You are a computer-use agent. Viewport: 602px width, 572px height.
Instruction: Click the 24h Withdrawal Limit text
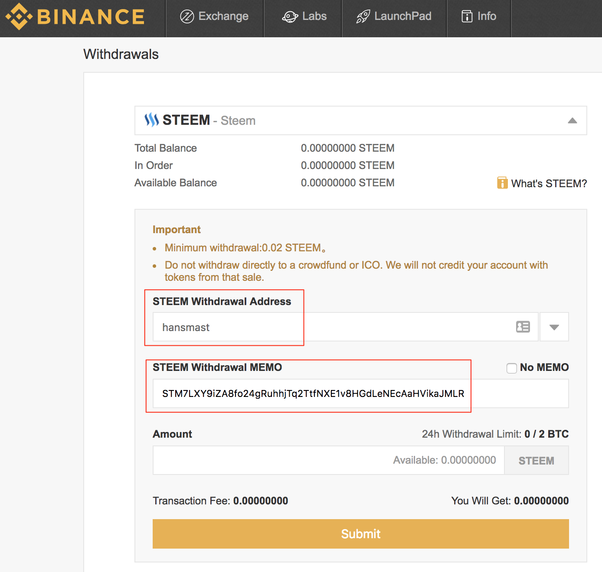pos(495,434)
